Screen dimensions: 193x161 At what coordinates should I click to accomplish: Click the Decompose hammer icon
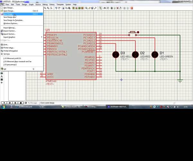tap(95, 8)
